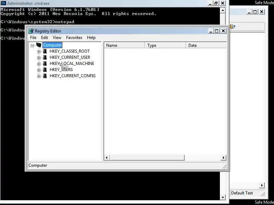Open the Help menu
The height and width of the screenshot is (205, 274).
click(91, 38)
